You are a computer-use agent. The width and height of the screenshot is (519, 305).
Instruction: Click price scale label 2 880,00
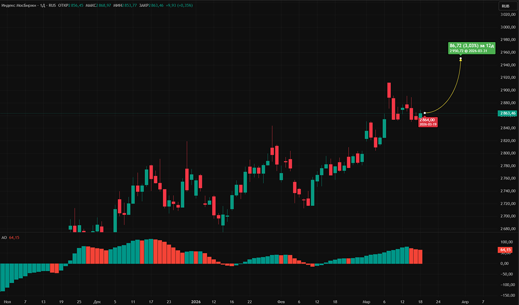[508, 103]
